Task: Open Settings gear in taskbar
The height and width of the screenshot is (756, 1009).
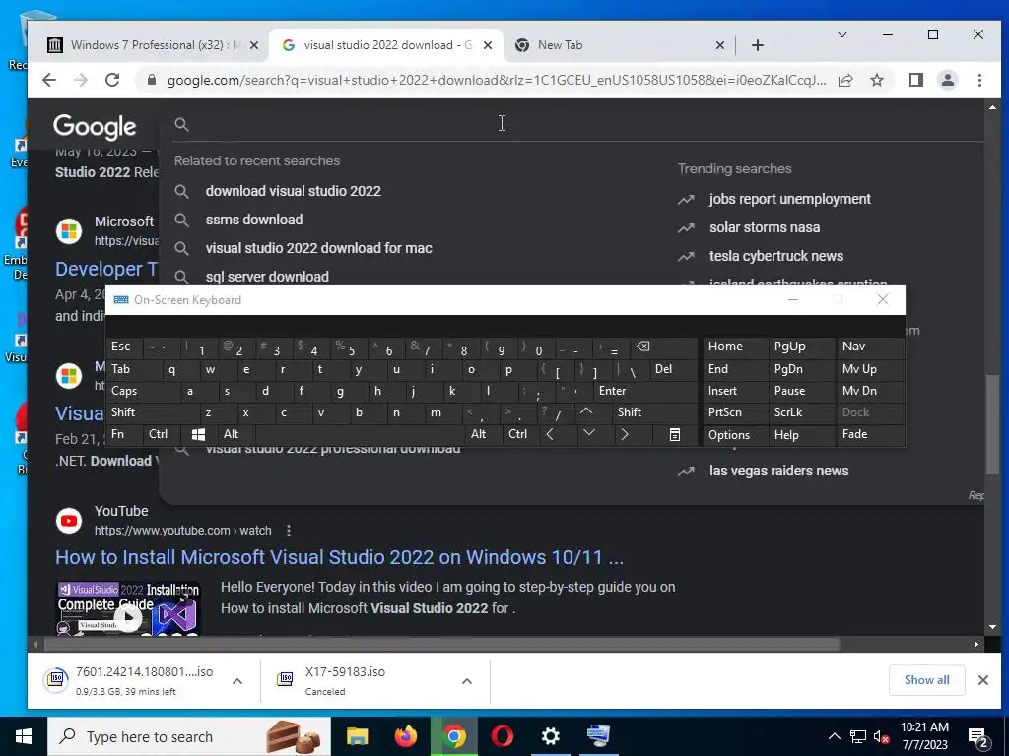Action: pyautogui.click(x=550, y=736)
